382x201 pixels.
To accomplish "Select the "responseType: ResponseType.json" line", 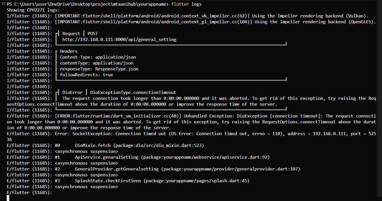I will tap(99, 69).
